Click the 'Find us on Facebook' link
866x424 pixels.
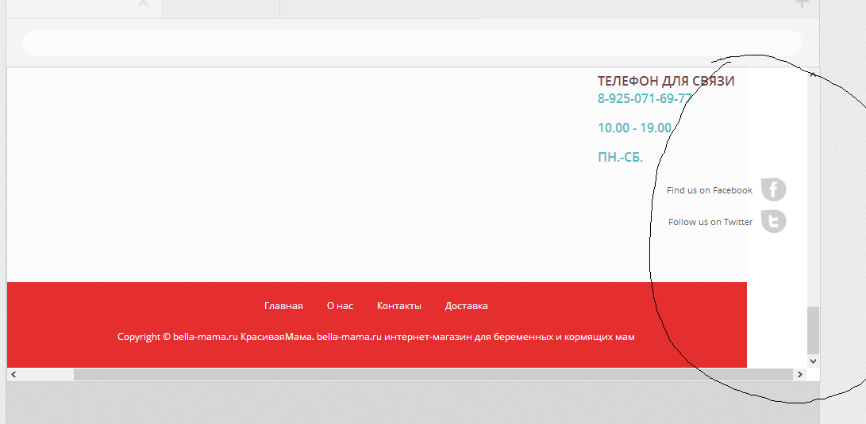(709, 190)
